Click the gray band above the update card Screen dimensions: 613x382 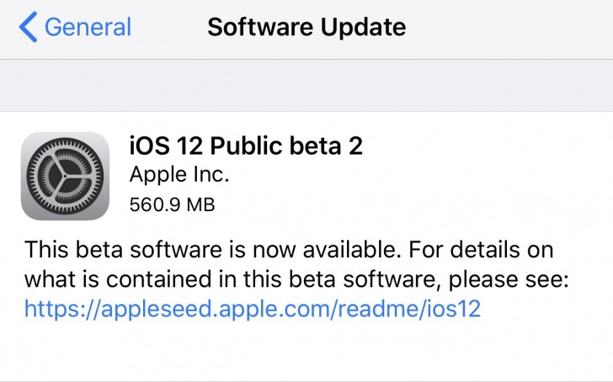pyautogui.click(x=306, y=86)
